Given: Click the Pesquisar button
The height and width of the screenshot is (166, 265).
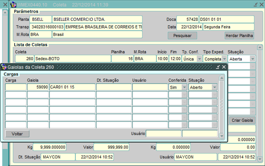Looking at the screenshot, I should click(x=182, y=36).
